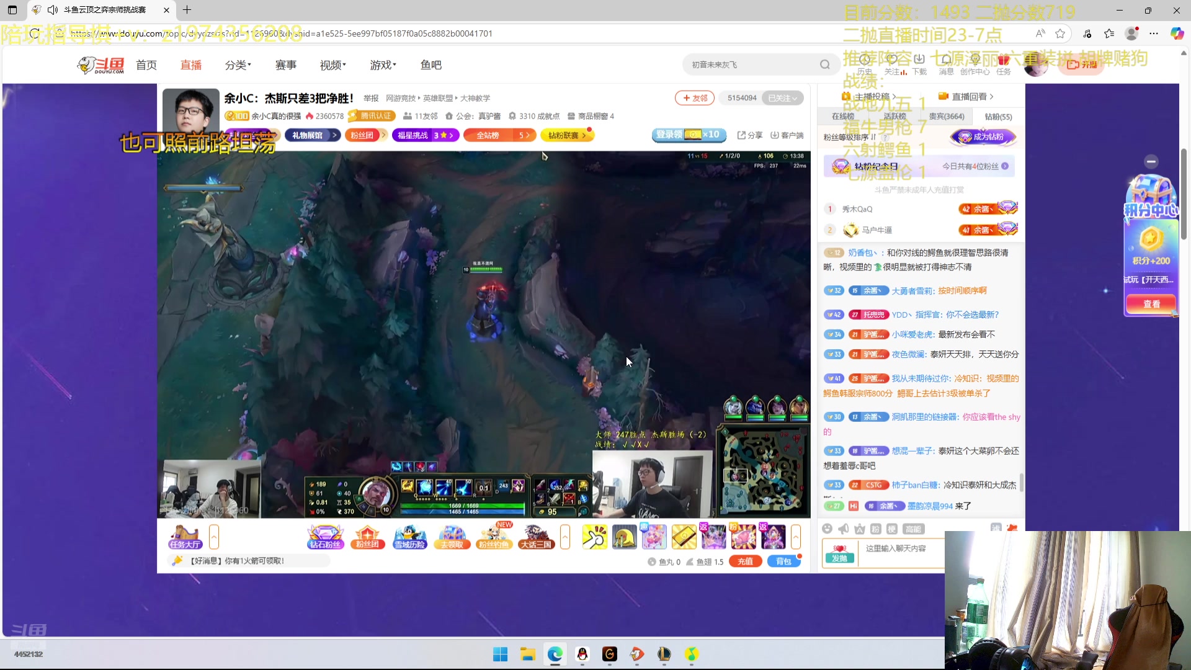1191x670 pixels.
Task: Expand 今日共有4位粉丝 arrow
Action: click(1005, 166)
